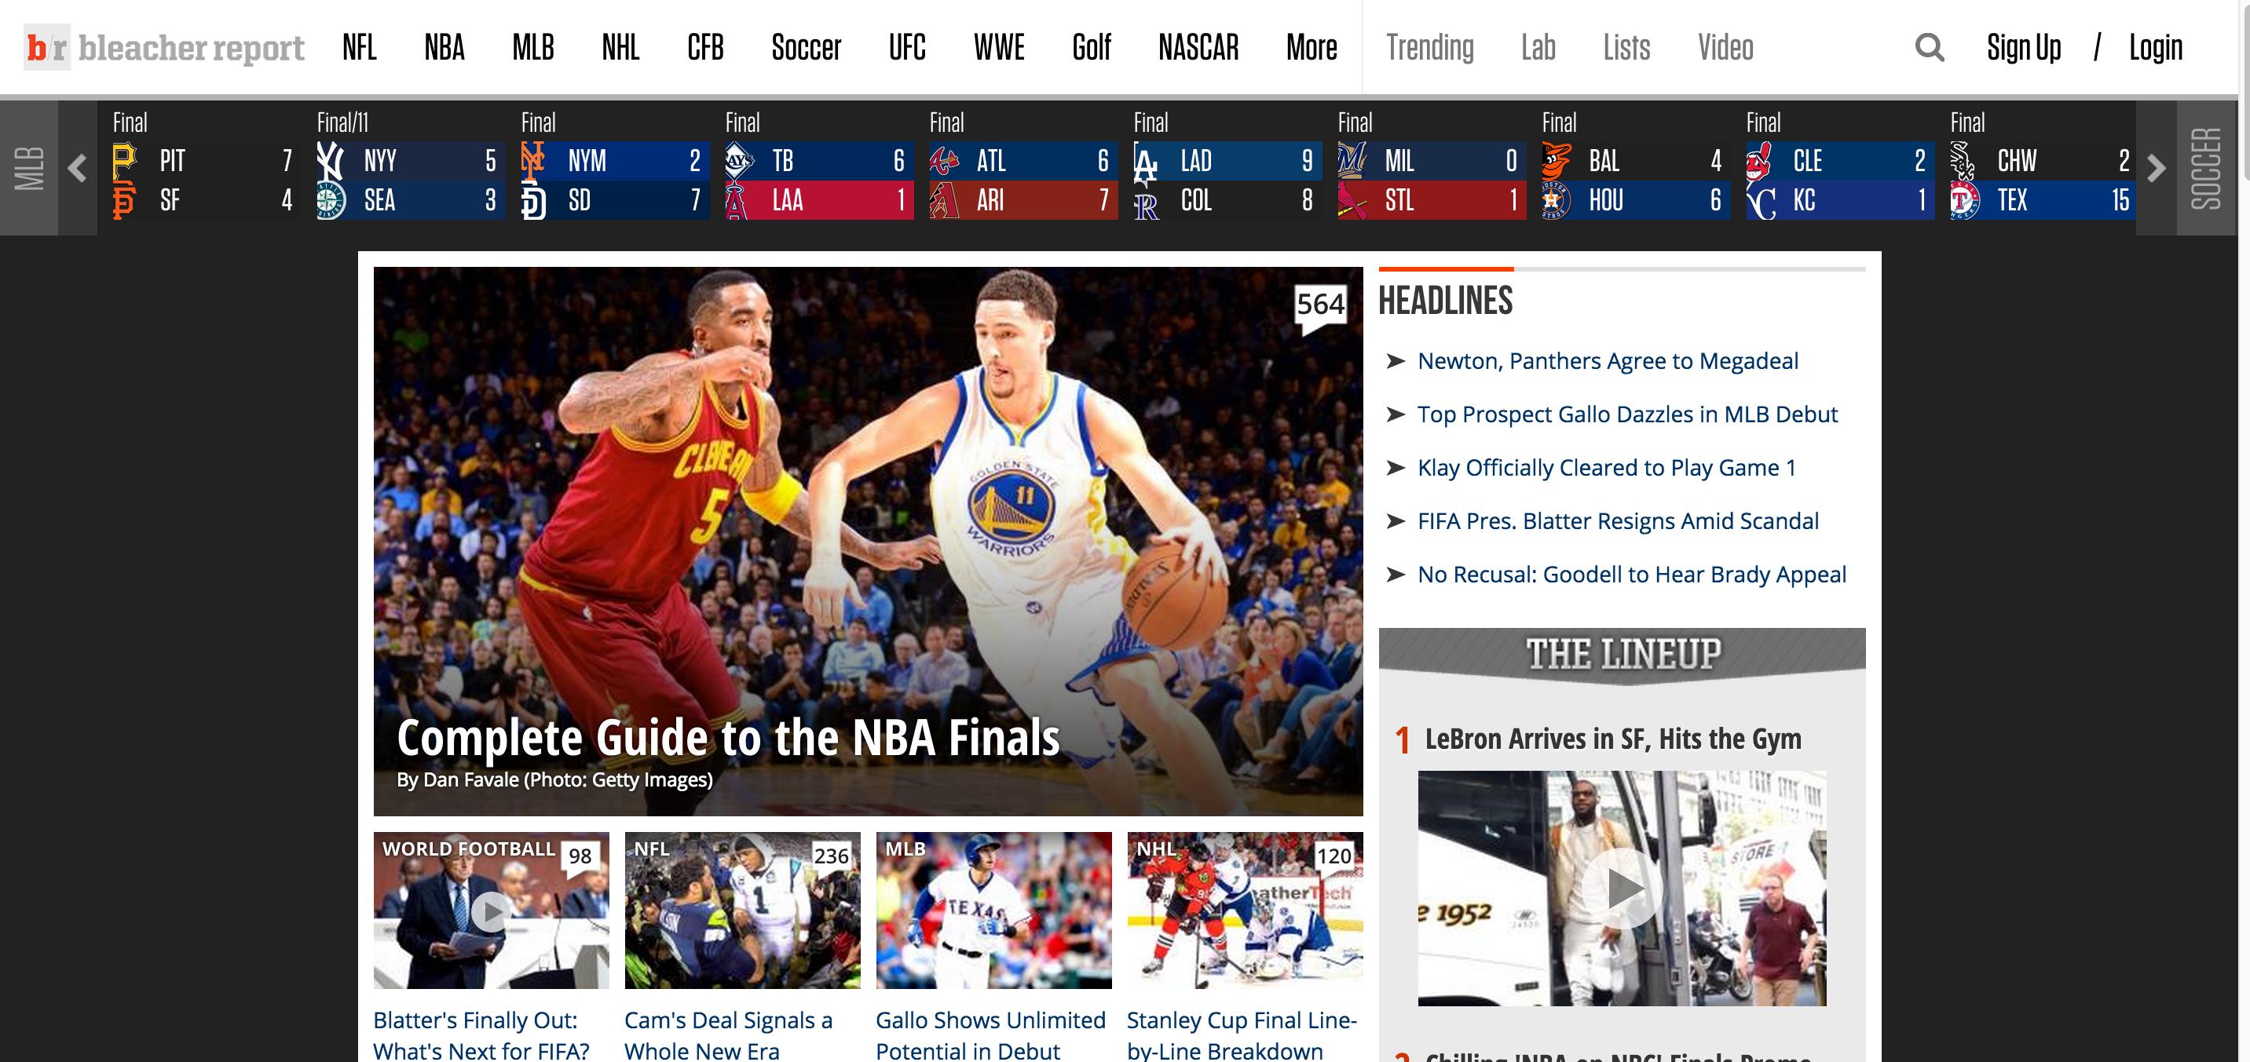Play the Blatter World Football video

(x=491, y=912)
